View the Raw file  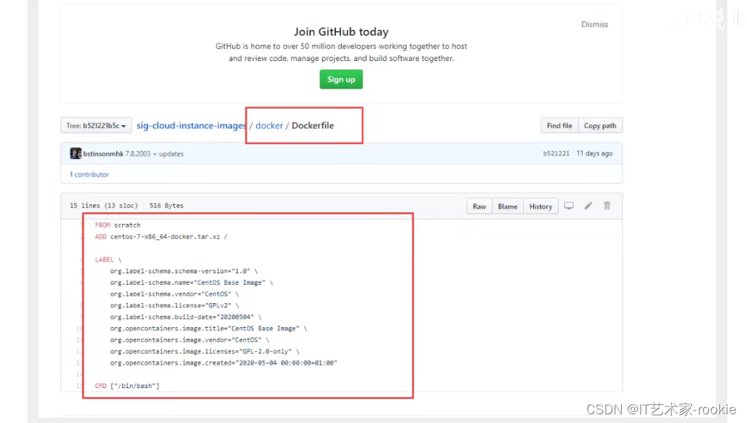click(x=479, y=206)
